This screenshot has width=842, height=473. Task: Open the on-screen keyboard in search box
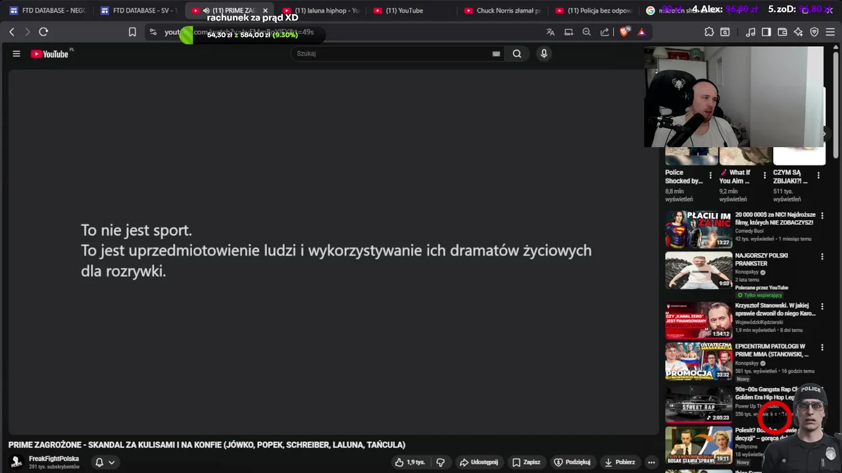496,54
